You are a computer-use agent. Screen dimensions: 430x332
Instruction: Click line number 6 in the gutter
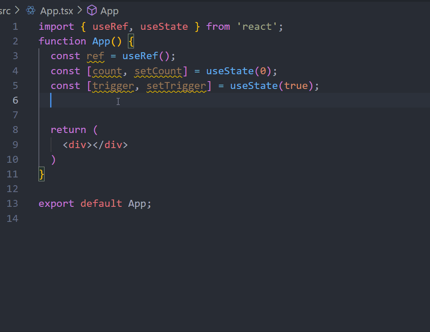tap(15, 100)
